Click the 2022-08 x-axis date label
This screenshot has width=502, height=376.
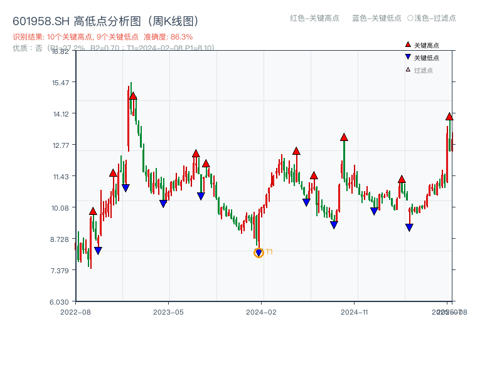pyautogui.click(x=75, y=312)
